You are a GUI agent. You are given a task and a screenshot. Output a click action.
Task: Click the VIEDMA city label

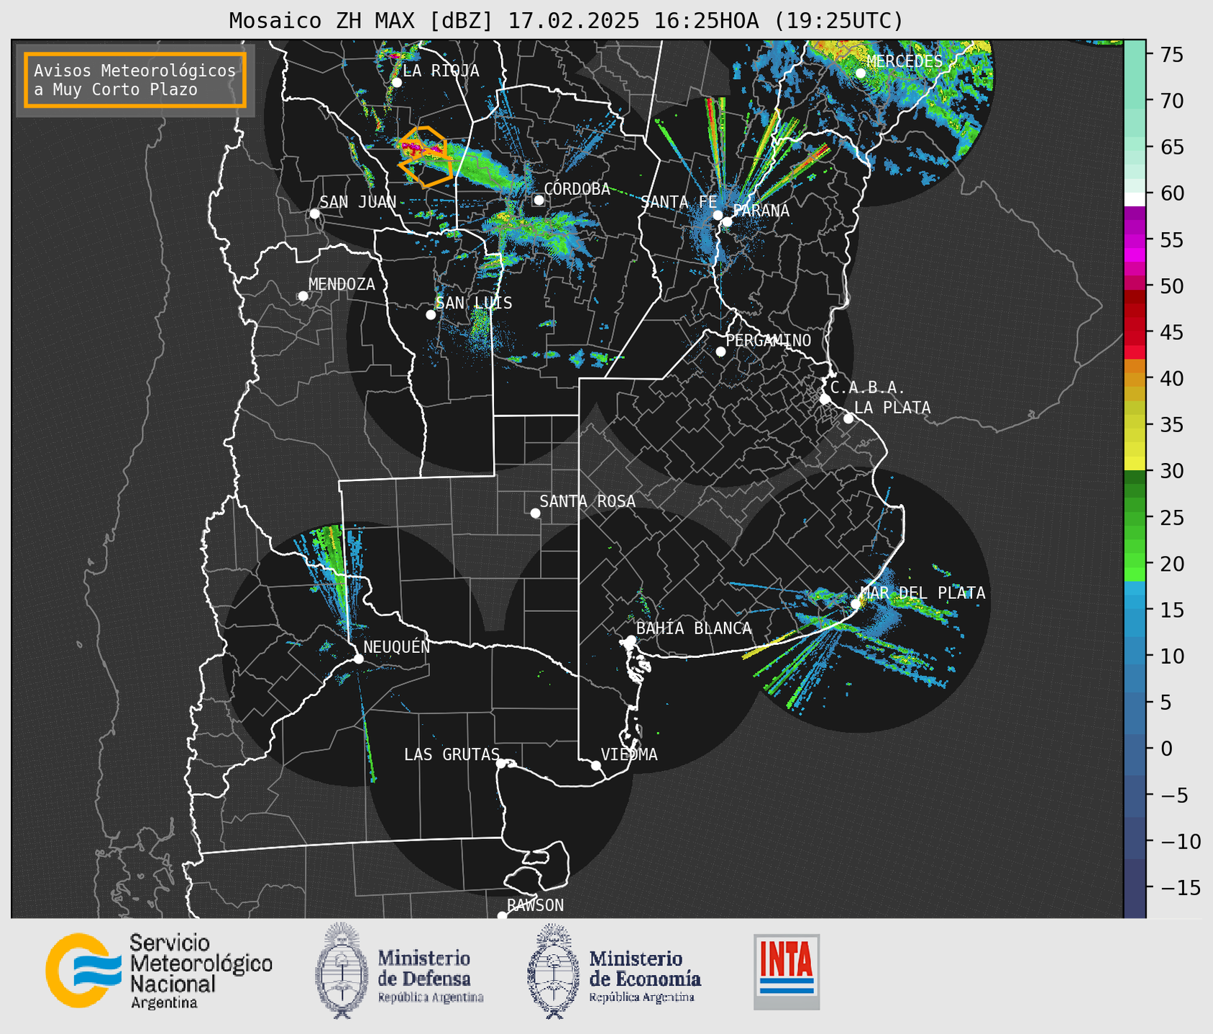coord(629,754)
